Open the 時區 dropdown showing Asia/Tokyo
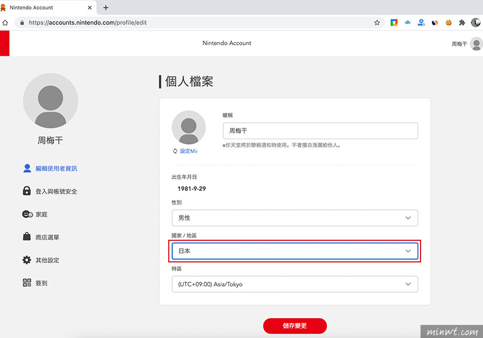This screenshot has height=338, width=483. 295,284
